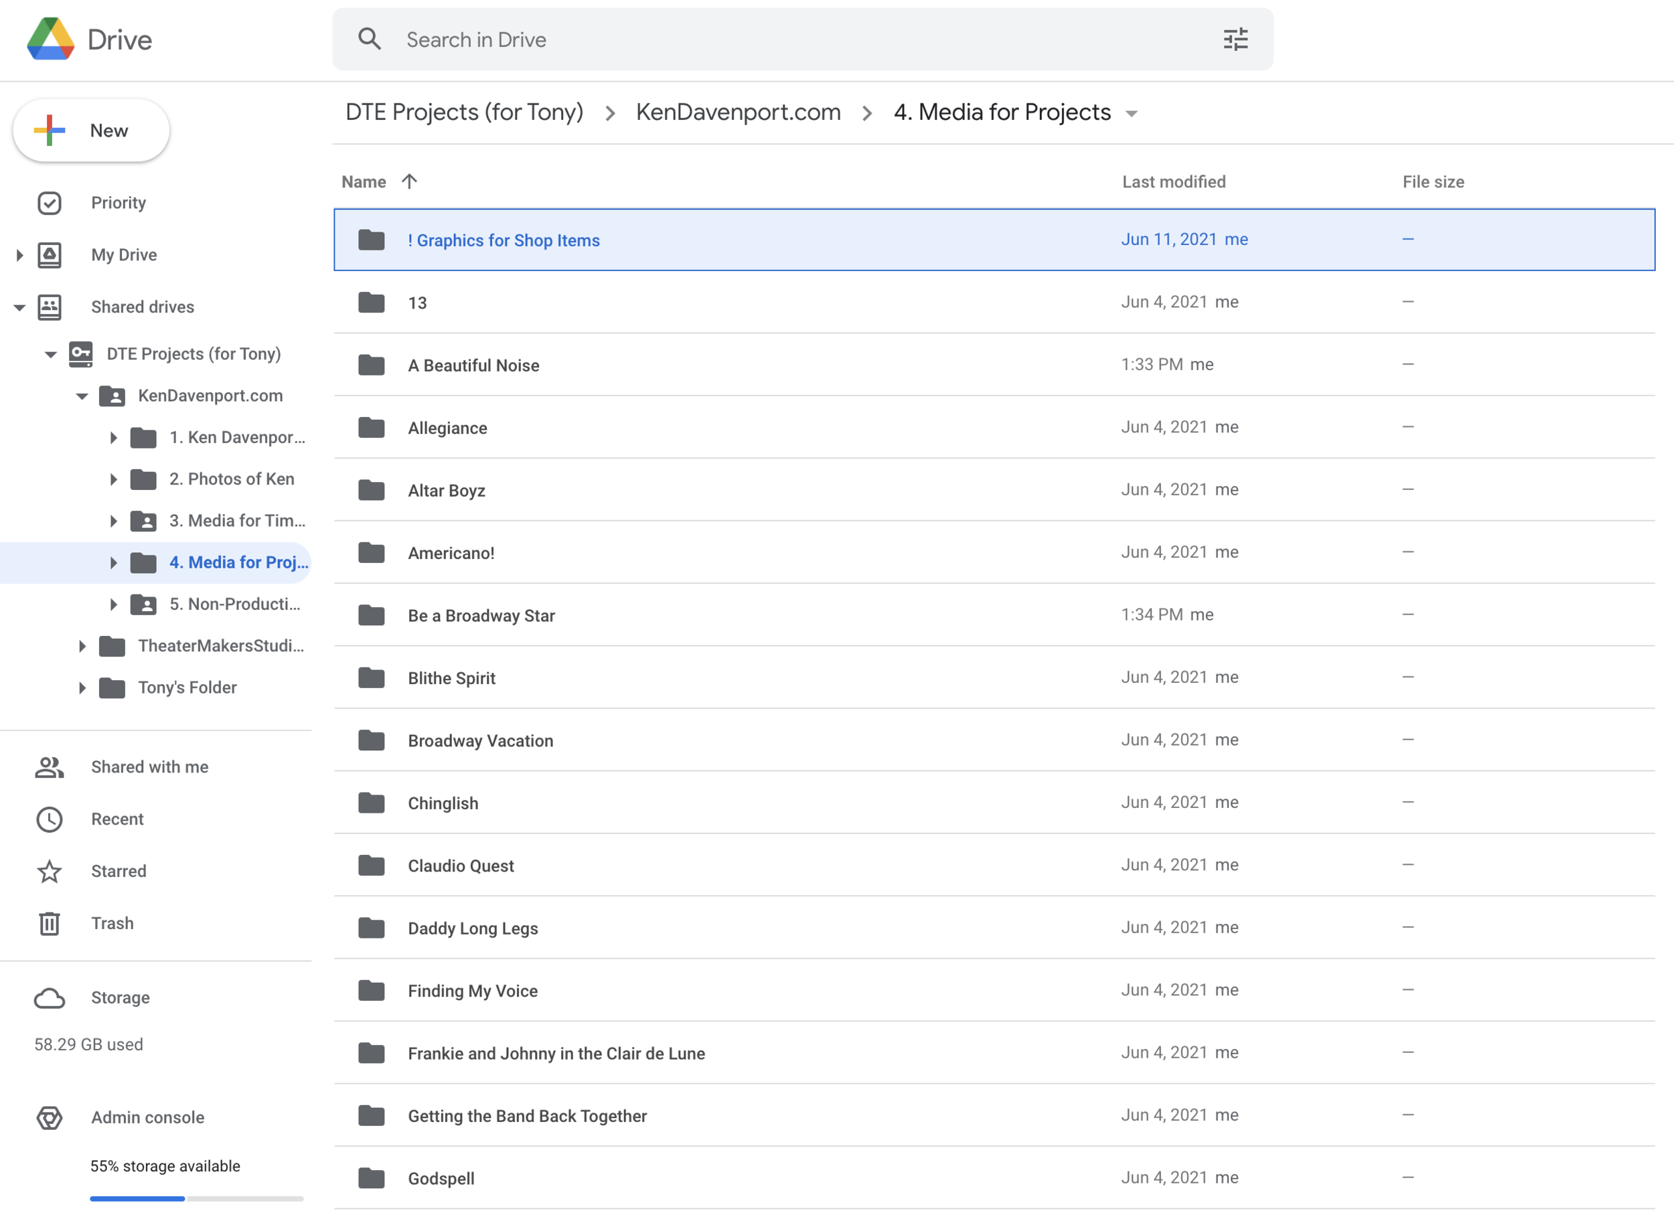This screenshot has width=1674, height=1221.
Task: Click the Storage cloud icon
Action: 50,999
